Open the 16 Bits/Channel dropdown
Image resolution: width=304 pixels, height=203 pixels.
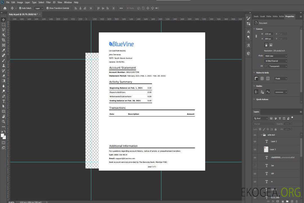point(276,61)
